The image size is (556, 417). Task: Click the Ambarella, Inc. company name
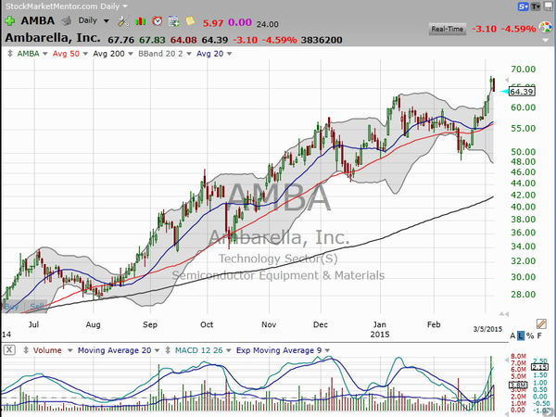tap(53, 38)
